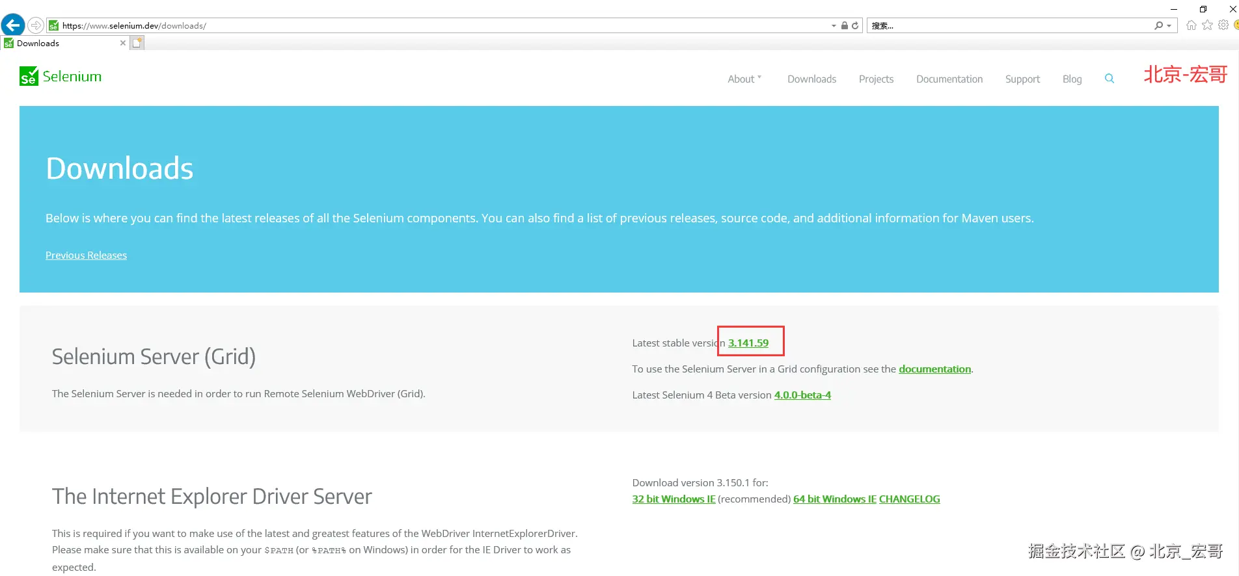
Task: Open the Downloads navigation item
Action: 811,79
